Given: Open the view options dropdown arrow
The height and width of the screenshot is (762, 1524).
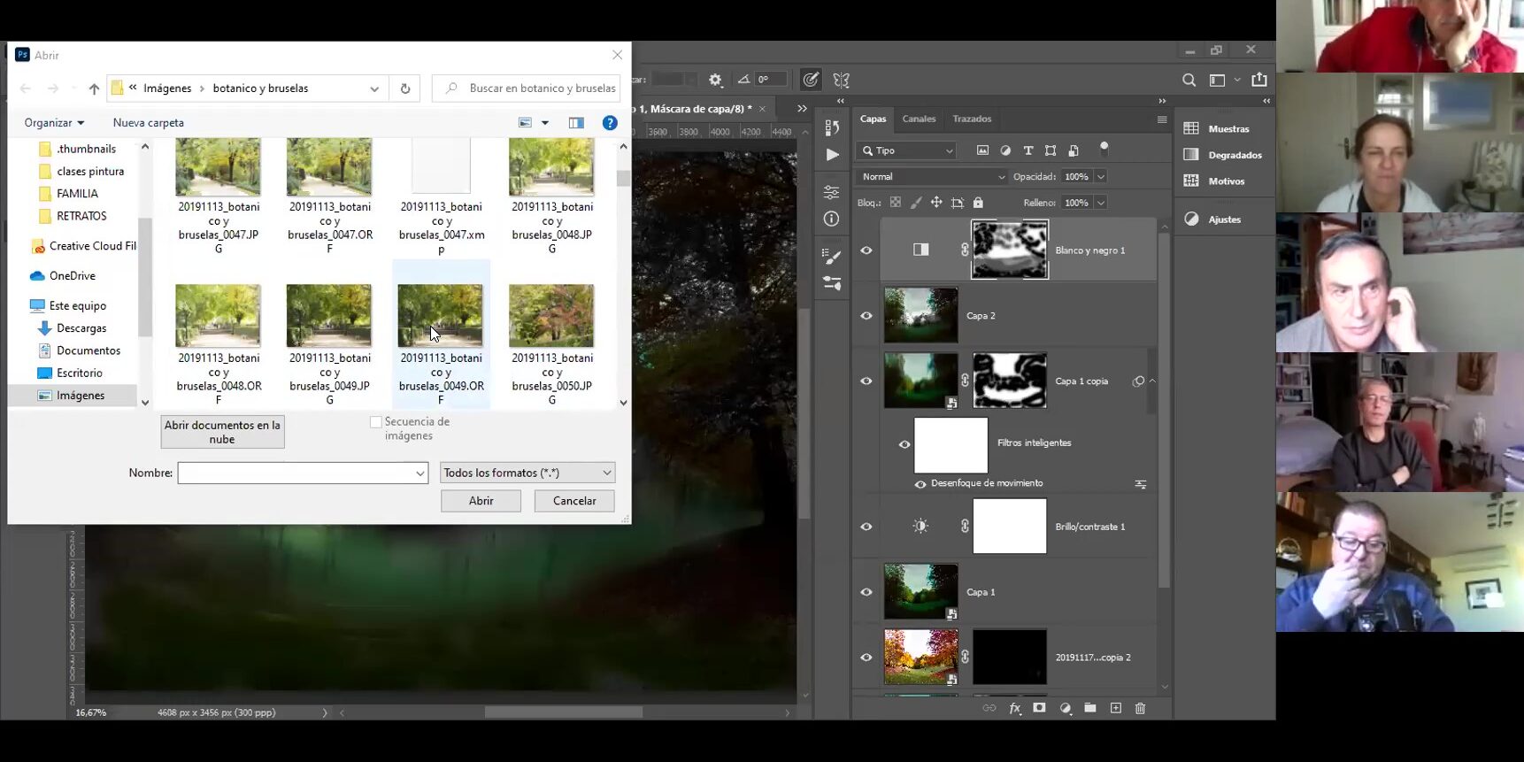Looking at the screenshot, I should point(545,123).
